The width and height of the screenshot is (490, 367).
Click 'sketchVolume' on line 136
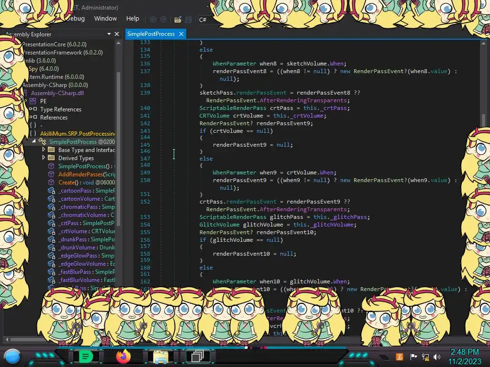307,64
